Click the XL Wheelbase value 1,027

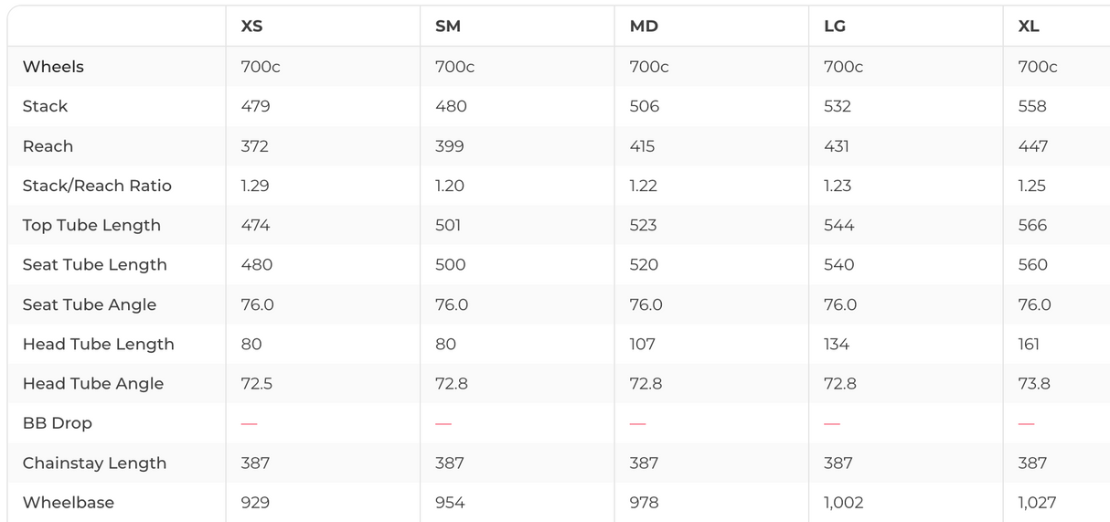click(1037, 502)
